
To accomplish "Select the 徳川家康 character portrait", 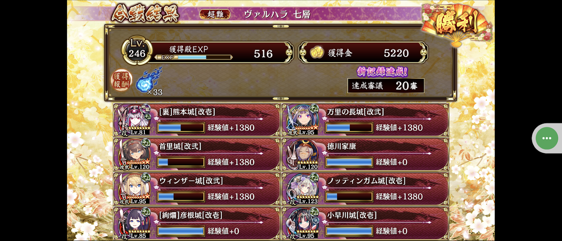I will tap(303, 154).
